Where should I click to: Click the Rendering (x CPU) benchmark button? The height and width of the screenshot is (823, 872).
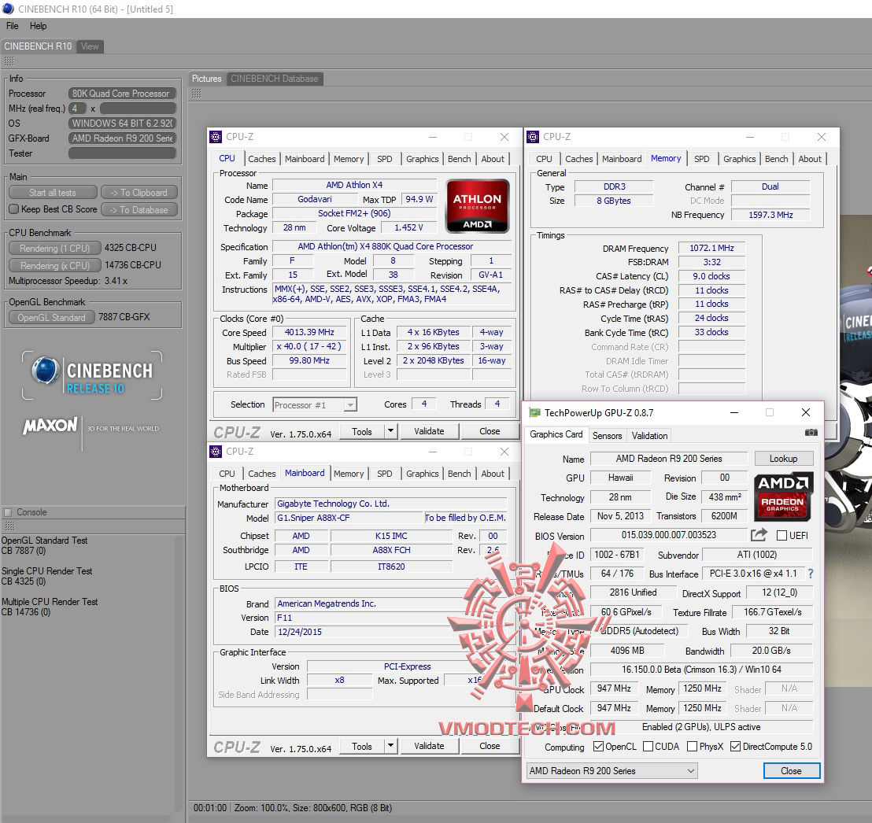54,265
